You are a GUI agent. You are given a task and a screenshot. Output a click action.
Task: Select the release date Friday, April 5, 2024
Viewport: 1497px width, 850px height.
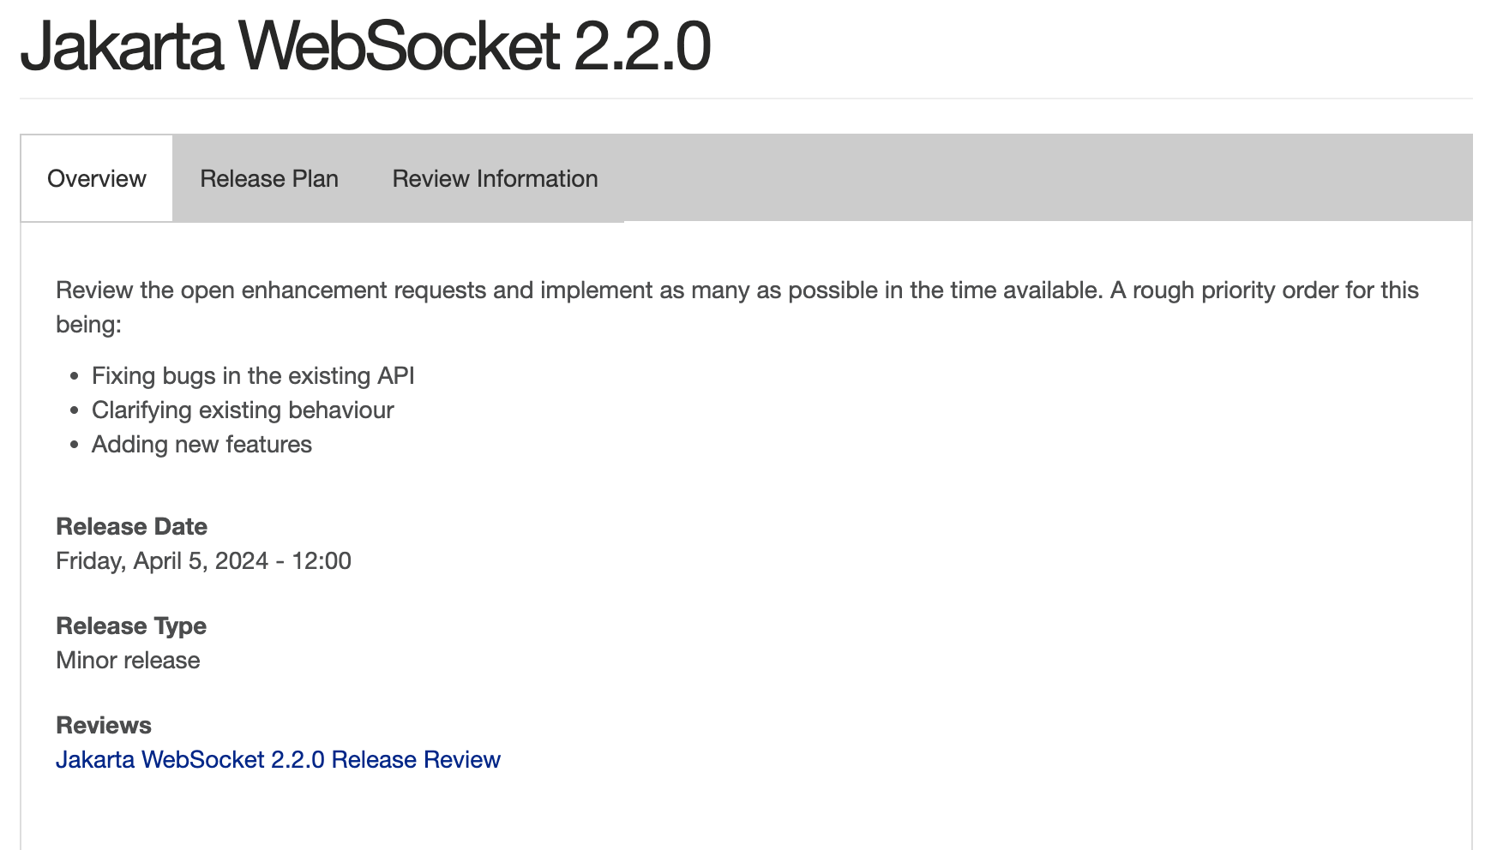point(203,561)
